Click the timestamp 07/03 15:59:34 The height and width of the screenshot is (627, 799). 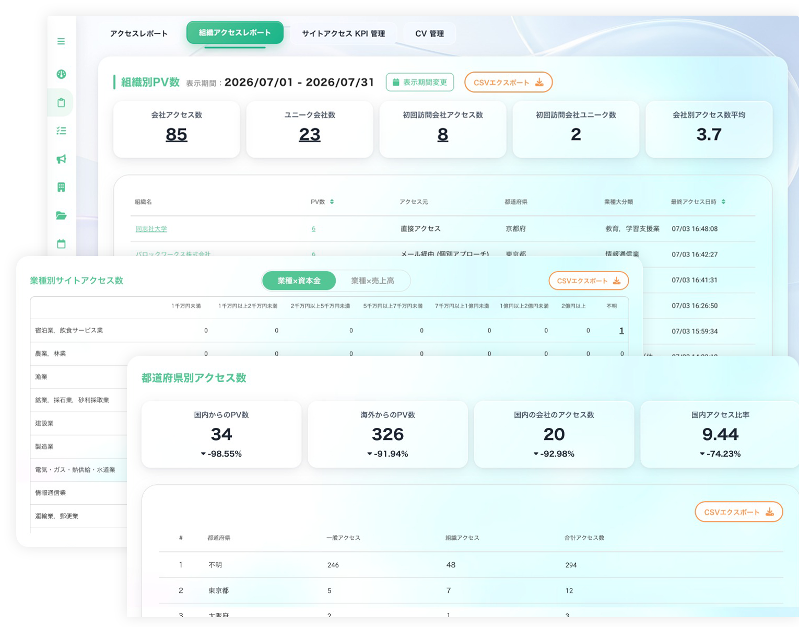point(695,331)
